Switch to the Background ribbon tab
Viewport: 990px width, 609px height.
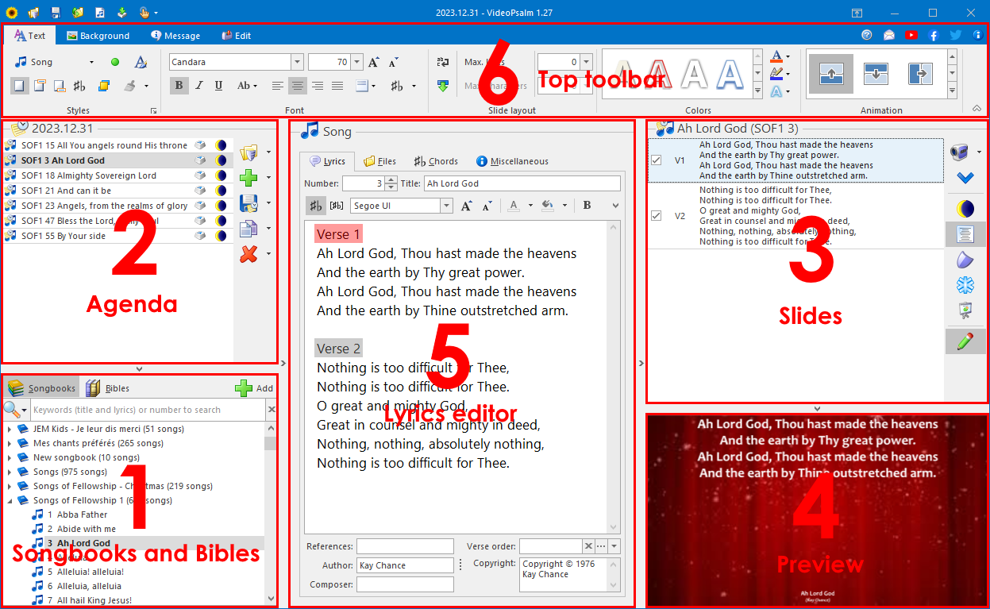(98, 35)
